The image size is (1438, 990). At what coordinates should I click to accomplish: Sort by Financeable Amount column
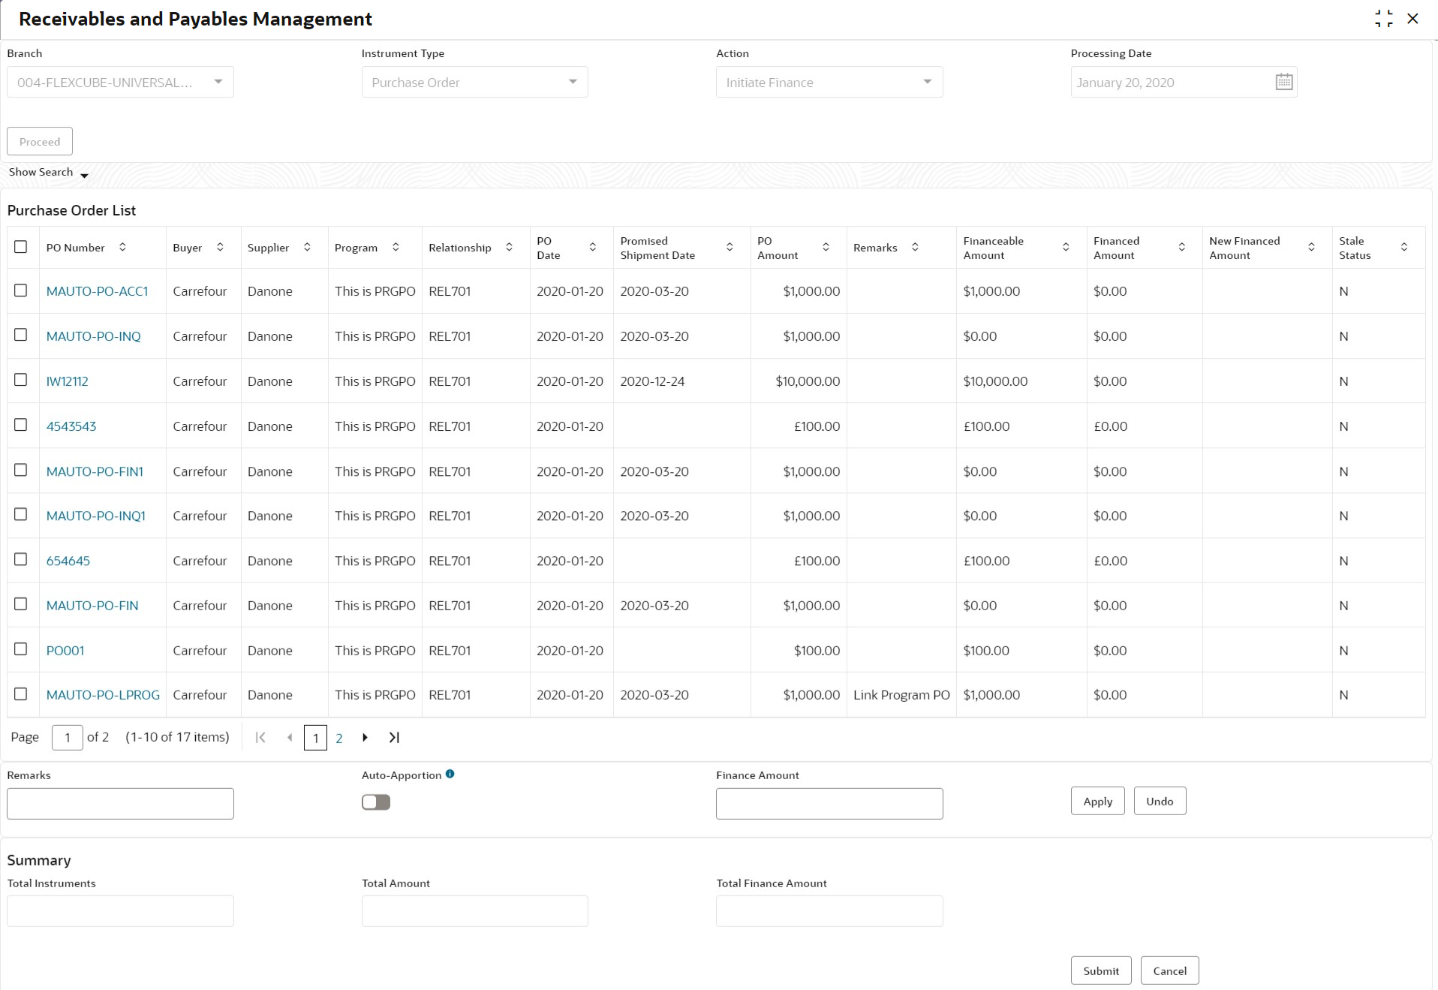point(1066,247)
